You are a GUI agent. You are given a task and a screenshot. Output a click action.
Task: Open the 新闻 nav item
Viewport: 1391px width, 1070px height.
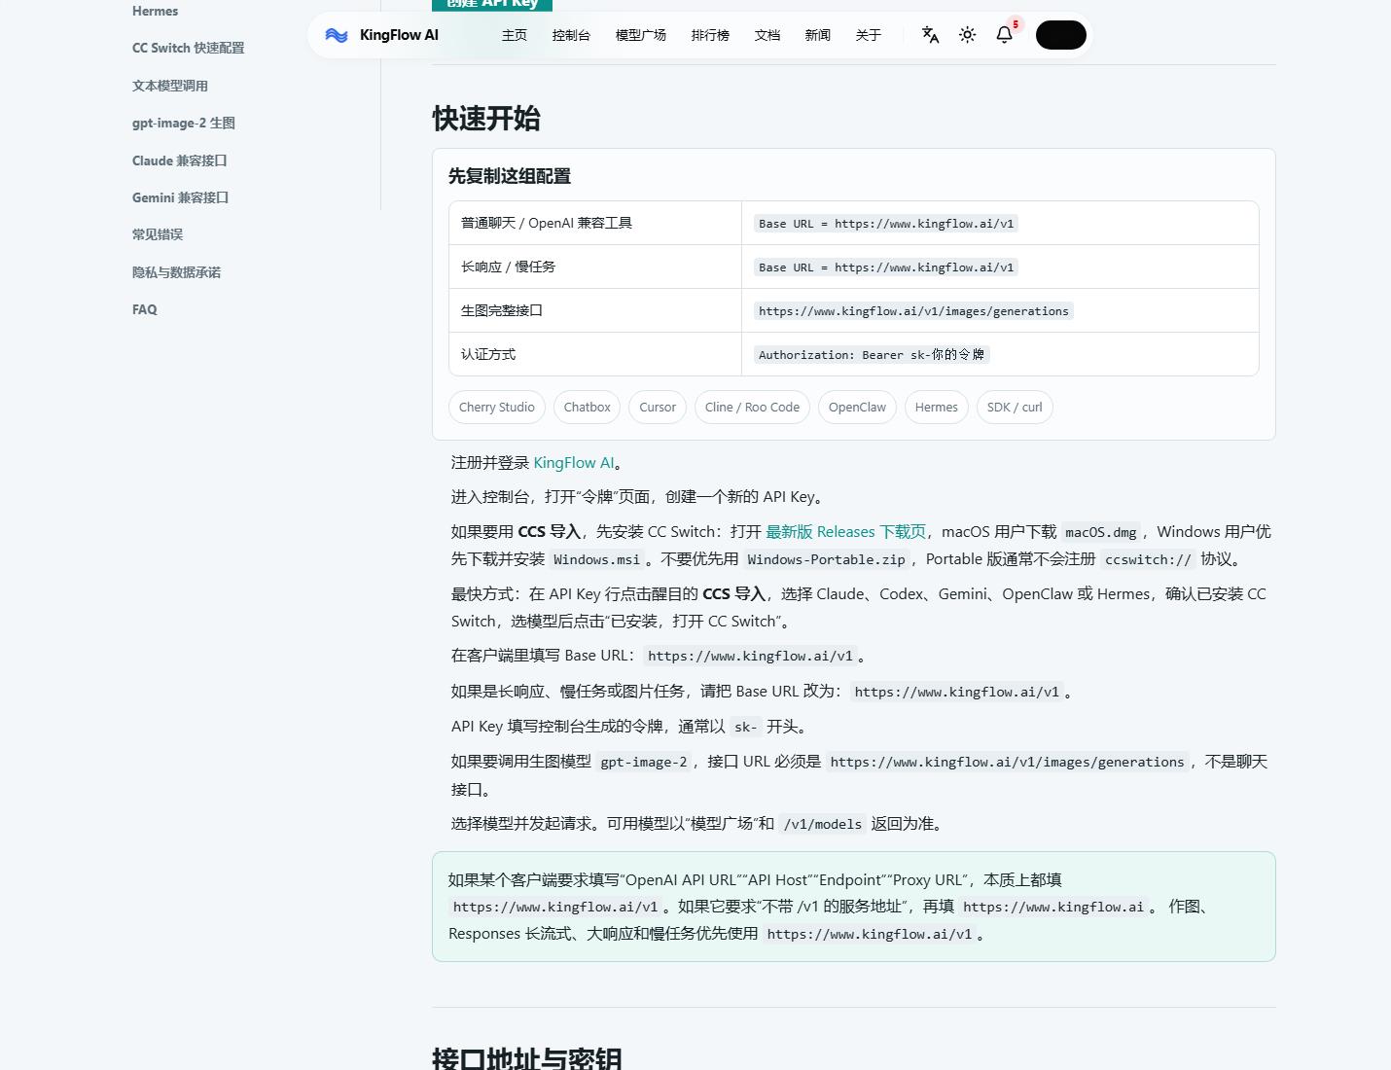(818, 35)
